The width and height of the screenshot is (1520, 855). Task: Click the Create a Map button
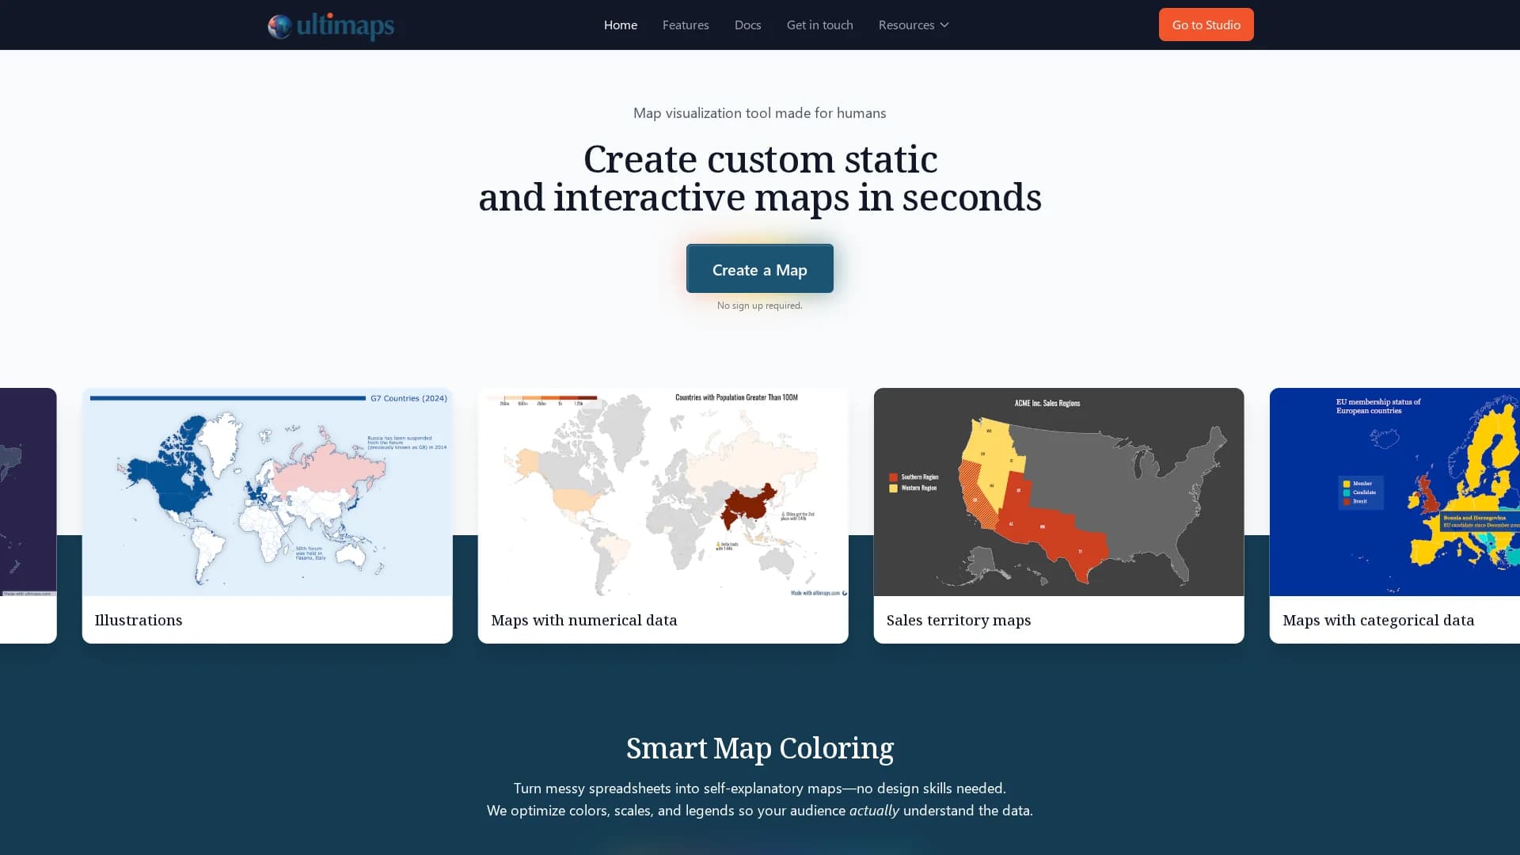(759, 269)
